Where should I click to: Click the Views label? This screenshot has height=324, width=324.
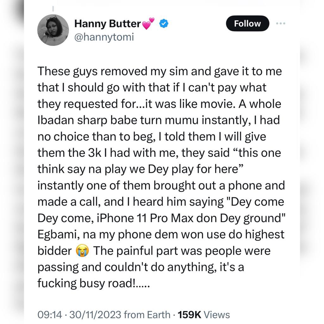pyautogui.click(x=217, y=315)
